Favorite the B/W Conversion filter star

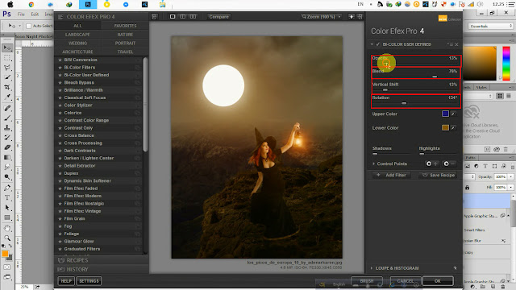click(x=60, y=60)
